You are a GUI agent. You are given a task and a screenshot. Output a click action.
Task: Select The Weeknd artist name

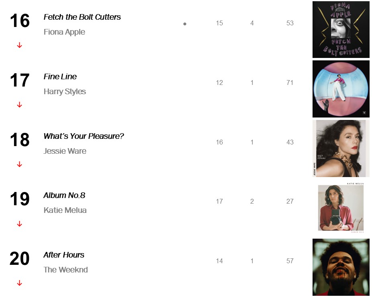[x=65, y=270]
